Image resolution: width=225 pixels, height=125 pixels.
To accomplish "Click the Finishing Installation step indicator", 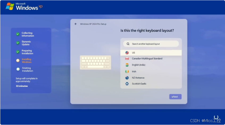I will click(x=18, y=69).
